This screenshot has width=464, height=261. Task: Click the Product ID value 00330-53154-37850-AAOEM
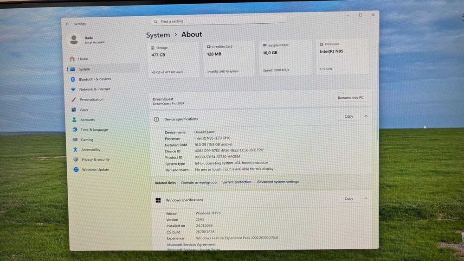point(217,157)
